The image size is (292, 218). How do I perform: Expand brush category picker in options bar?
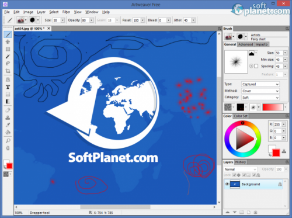[26, 20]
